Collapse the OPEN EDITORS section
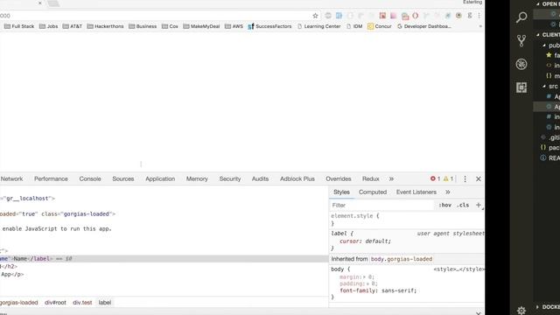 pyautogui.click(x=538, y=3)
